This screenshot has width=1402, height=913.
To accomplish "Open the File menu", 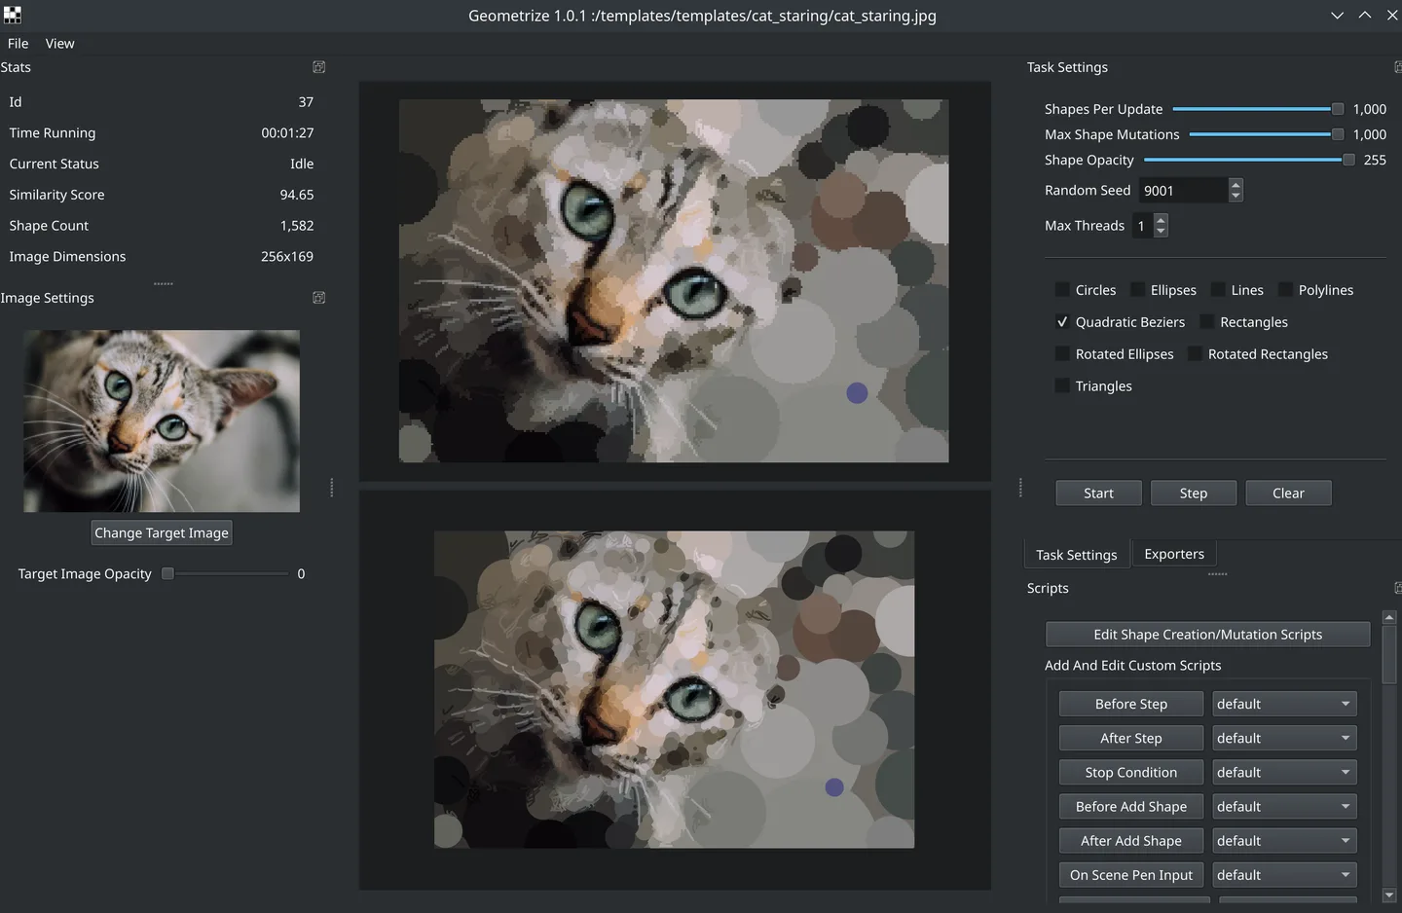I will (18, 44).
